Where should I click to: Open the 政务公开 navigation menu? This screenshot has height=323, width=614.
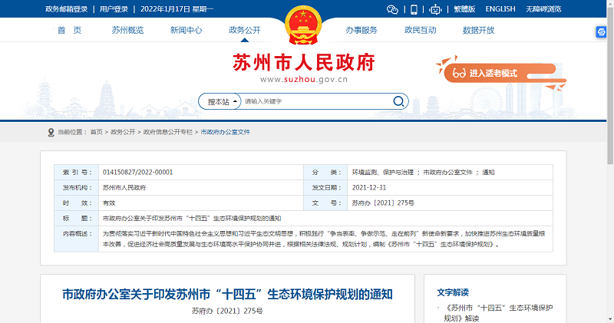[245, 30]
